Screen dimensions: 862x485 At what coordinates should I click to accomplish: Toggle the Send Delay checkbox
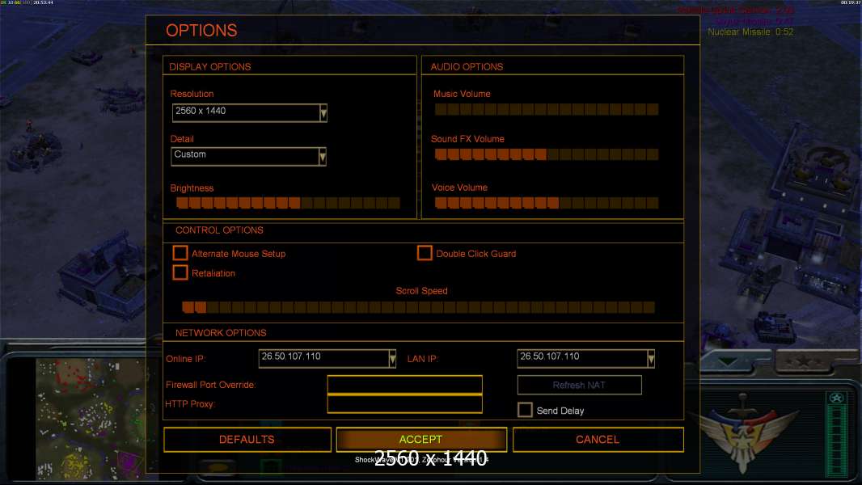click(525, 410)
